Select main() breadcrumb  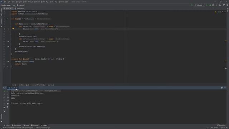[14, 85]
